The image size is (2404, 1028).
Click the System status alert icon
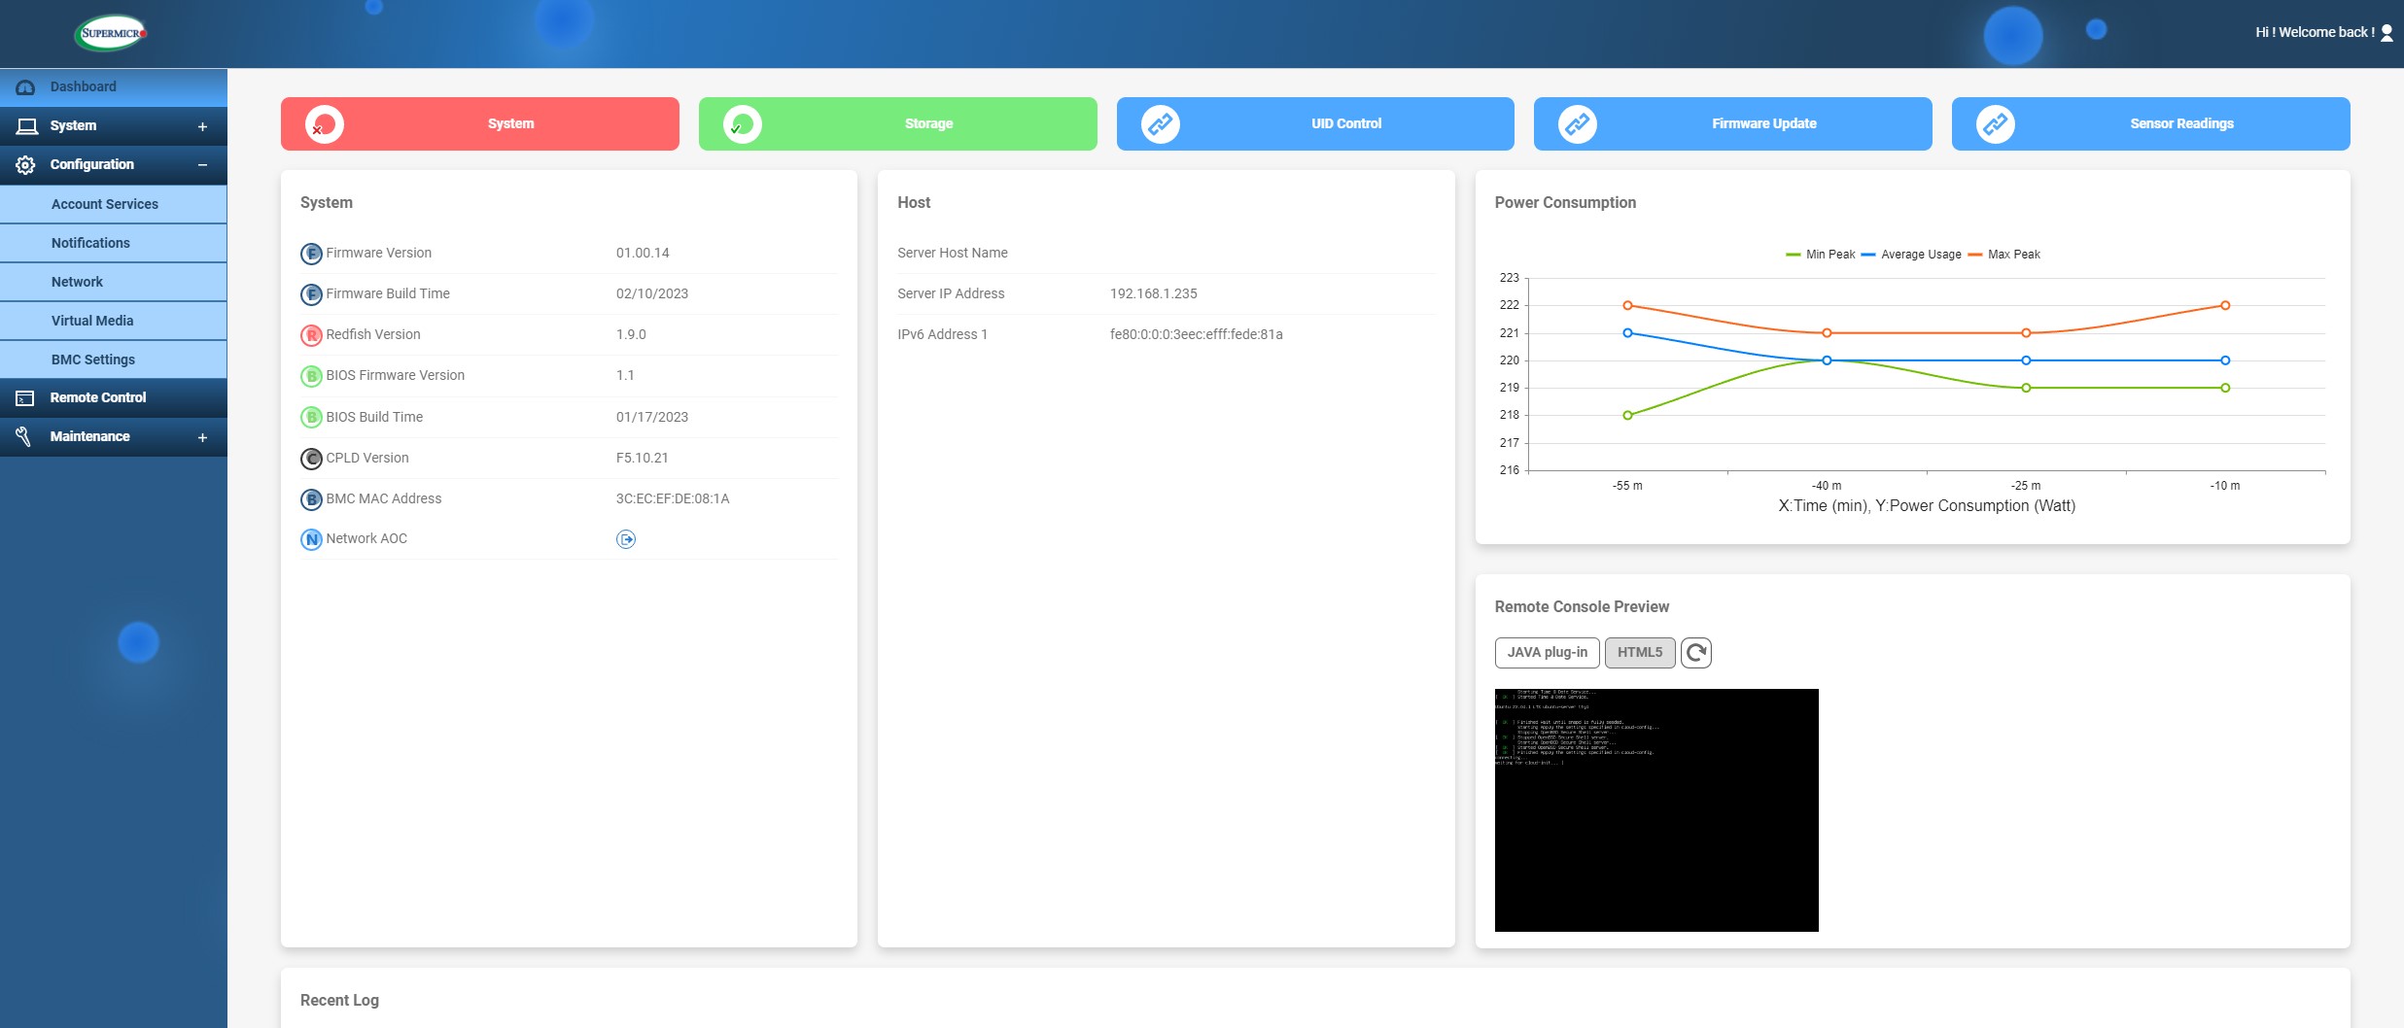[x=325, y=124]
